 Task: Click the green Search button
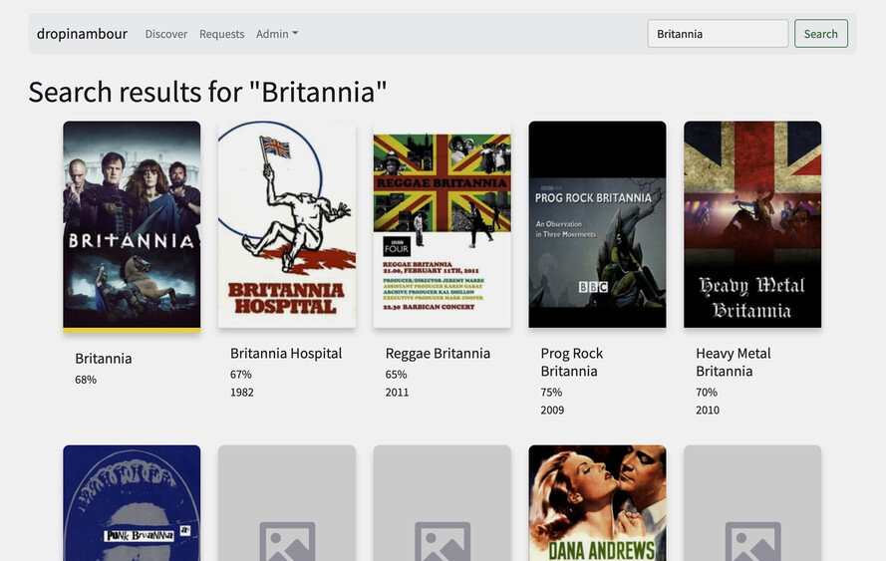pyautogui.click(x=820, y=34)
